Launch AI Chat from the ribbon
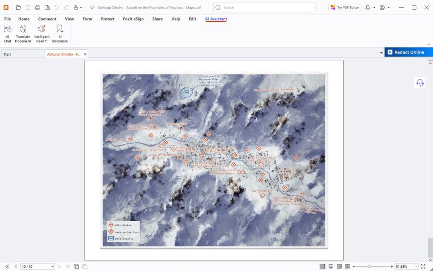Viewport: 433px width, 271px height. click(x=8, y=34)
